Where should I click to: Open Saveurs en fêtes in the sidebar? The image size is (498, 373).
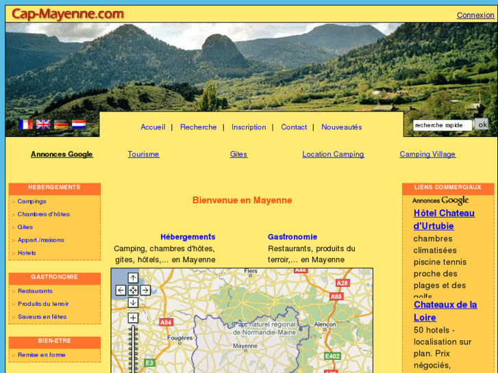pyautogui.click(x=42, y=317)
